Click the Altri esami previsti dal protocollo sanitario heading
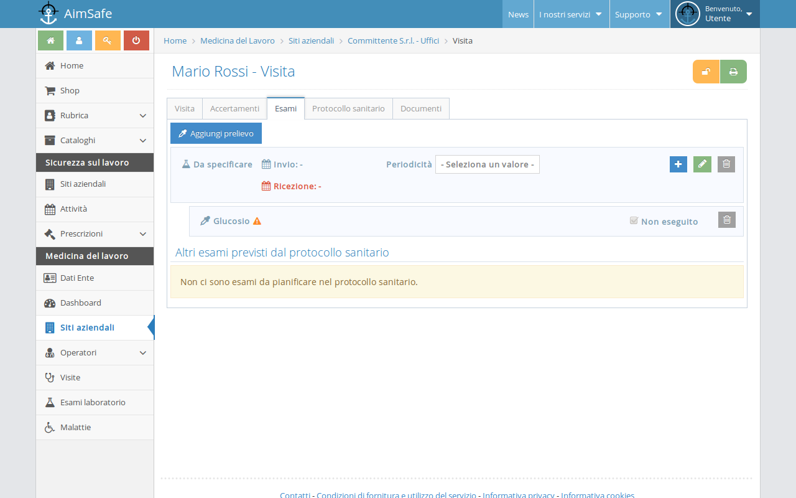Screen dimensions: 796x498 tap(282, 252)
